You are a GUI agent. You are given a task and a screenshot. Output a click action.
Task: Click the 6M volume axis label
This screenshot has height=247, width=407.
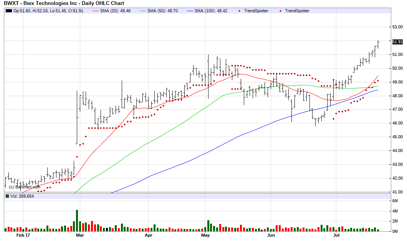[x=395, y=201]
